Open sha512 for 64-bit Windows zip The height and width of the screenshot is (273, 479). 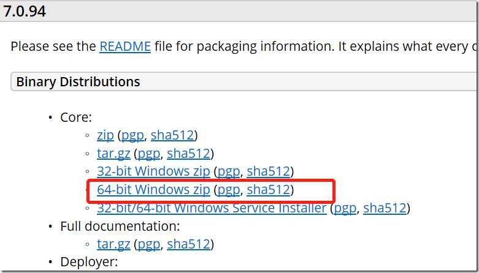coord(269,190)
